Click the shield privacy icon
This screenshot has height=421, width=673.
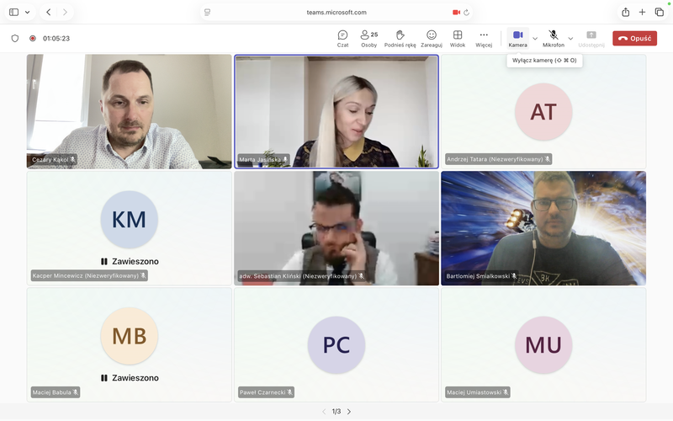[14, 38]
